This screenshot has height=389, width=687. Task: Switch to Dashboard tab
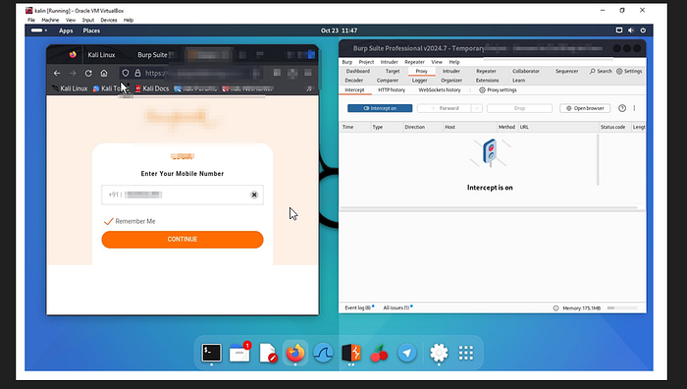tap(358, 71)
